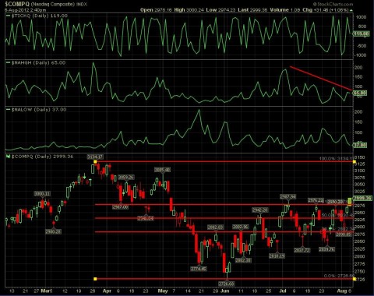Click the 3050 tick on the price axis
This screenshot has height=296, width=374.
coord(360,185)
